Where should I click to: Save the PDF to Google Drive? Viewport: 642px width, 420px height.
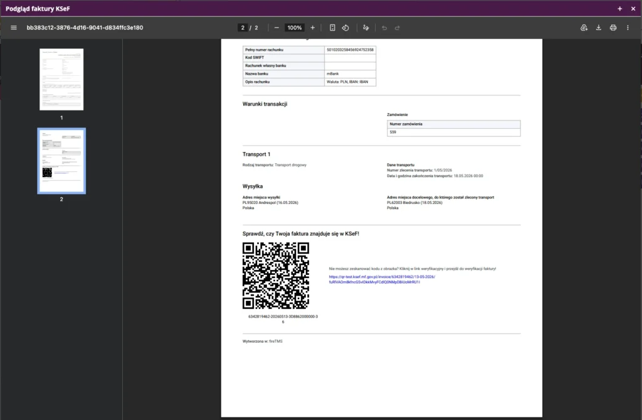tap(584, 28)
